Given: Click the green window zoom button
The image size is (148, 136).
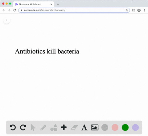Looking at the screenshot, I should tap(10, 4).
